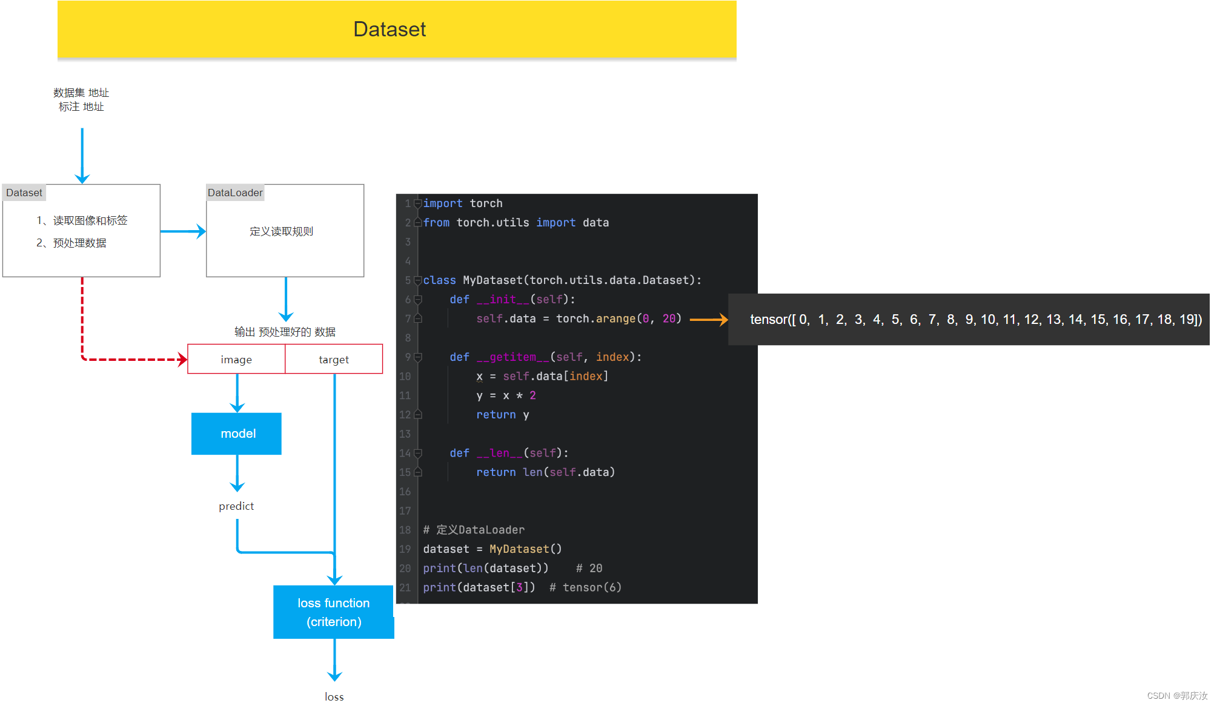The image size is (1217, 706).
Task: Click the loss label at the bottom
Action: click(334, 696)
